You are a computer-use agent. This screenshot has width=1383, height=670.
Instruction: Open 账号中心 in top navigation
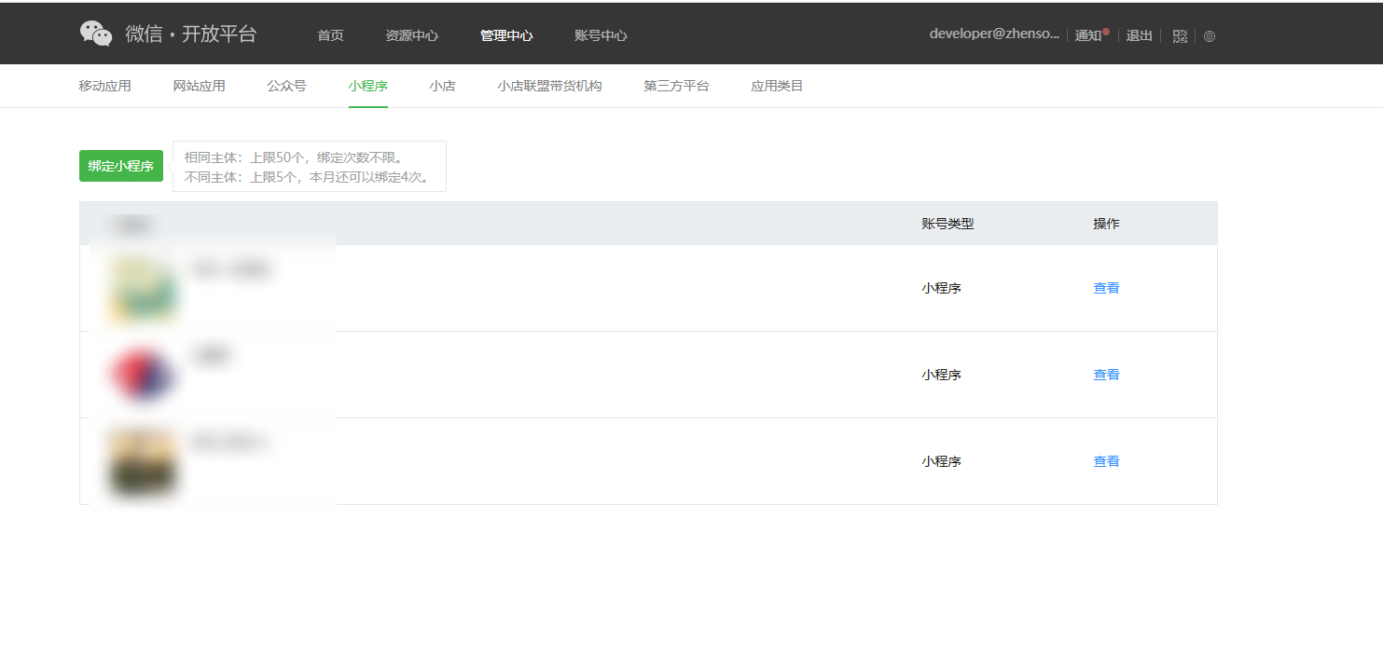click(x=601, y=35)
